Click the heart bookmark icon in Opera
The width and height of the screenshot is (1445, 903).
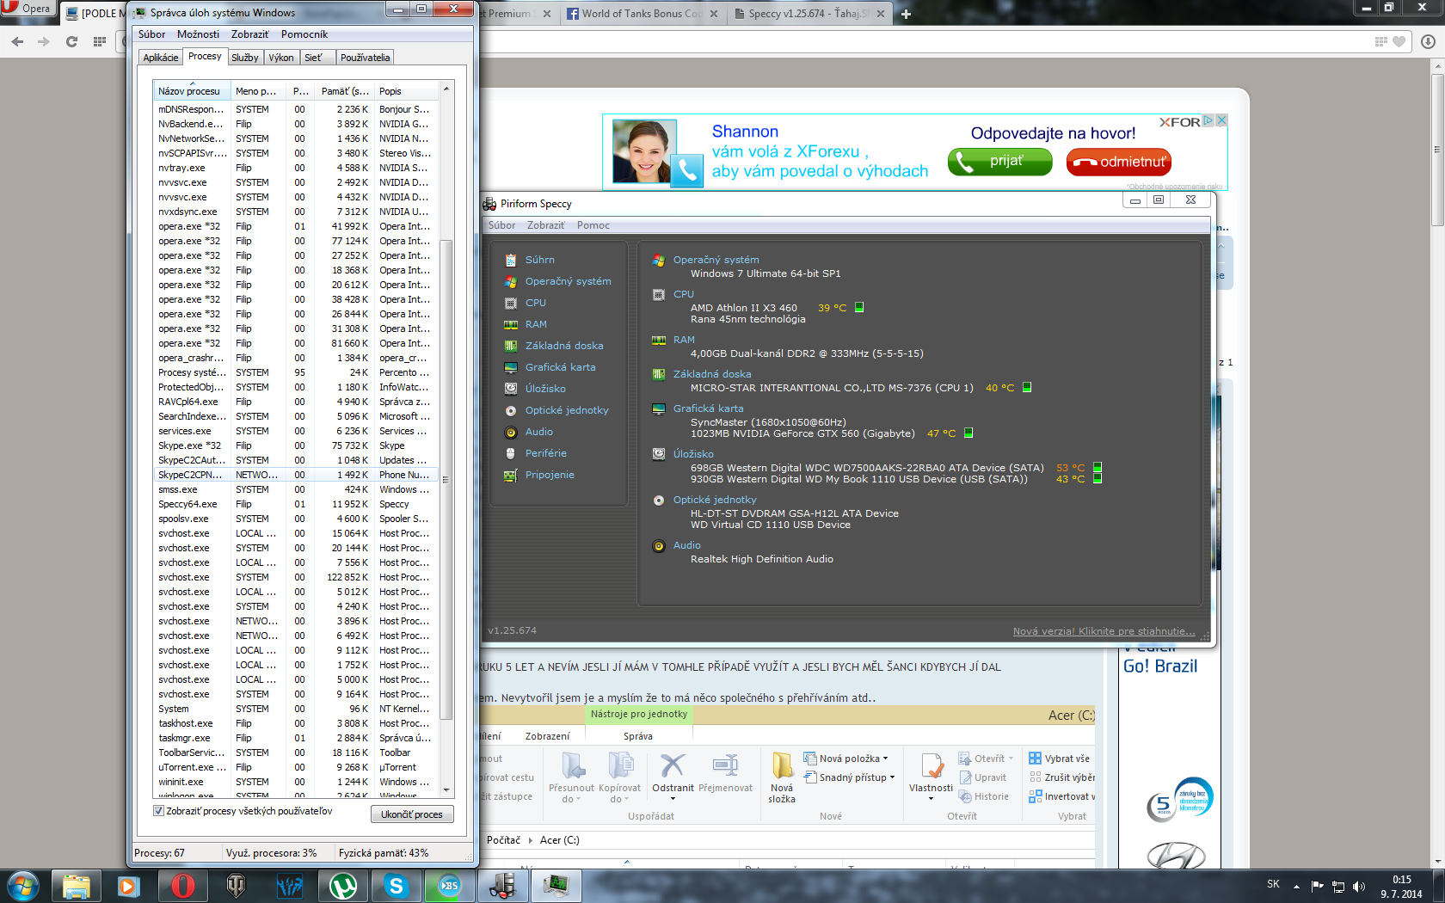pos(1399,41)
